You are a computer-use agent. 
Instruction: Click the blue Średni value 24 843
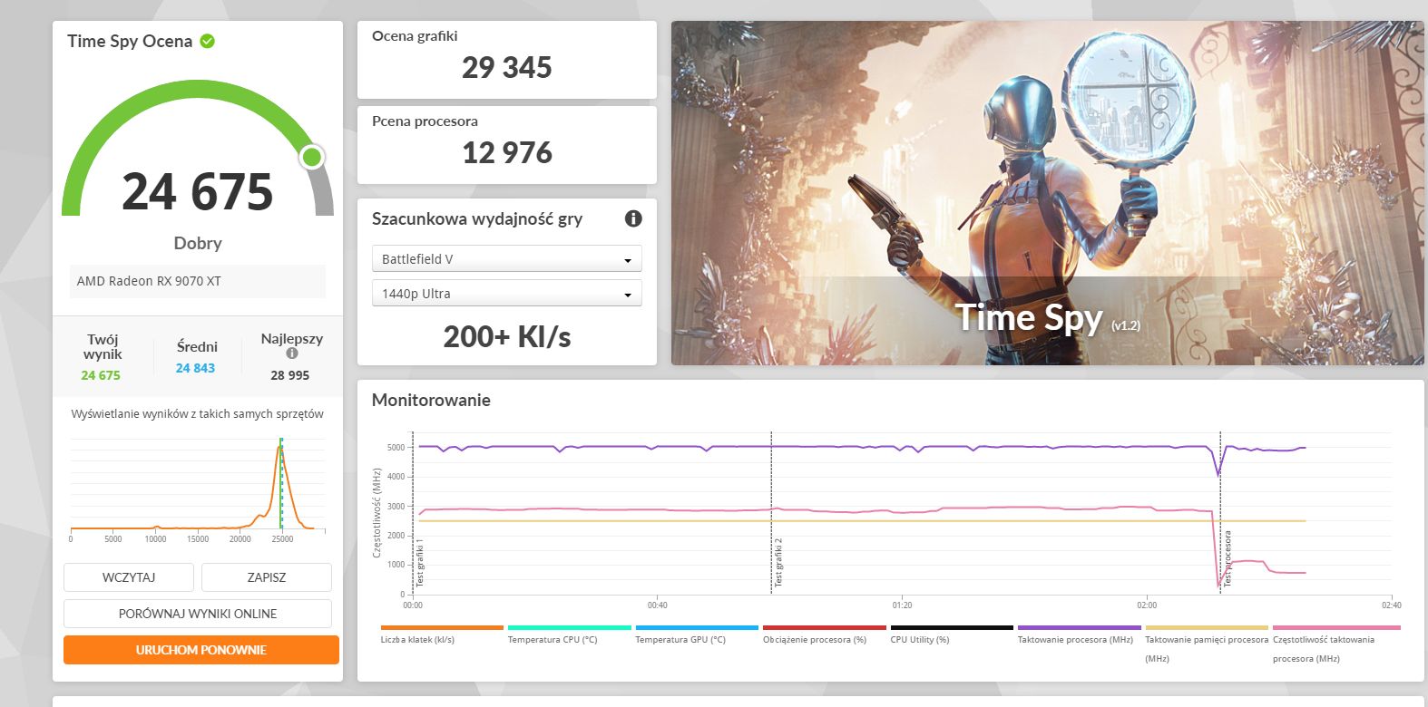196,368
